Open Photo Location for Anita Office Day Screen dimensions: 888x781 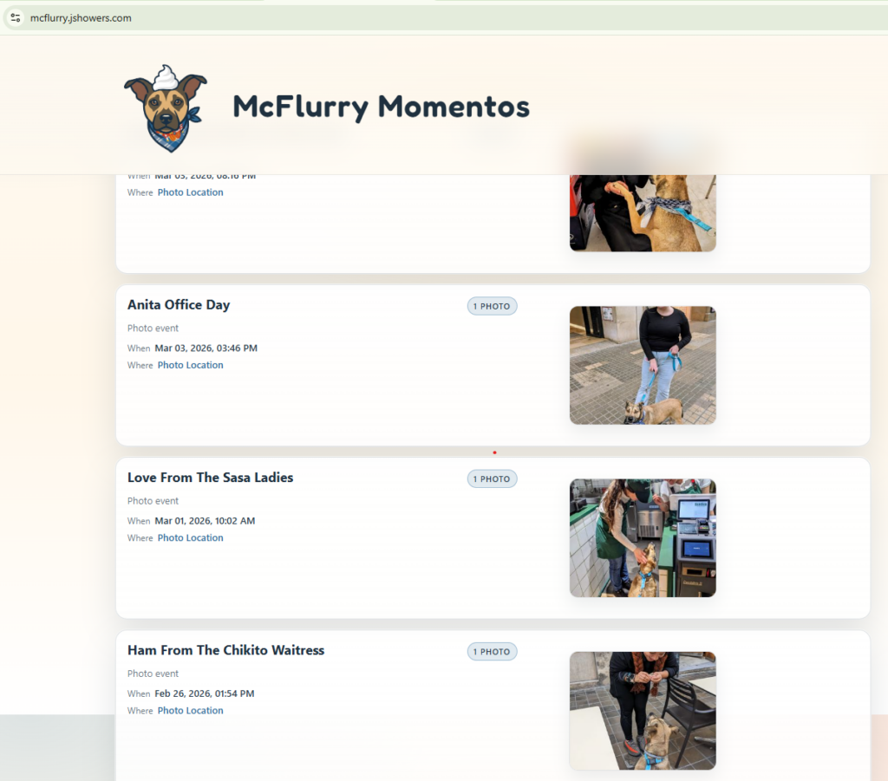(190, 365)
